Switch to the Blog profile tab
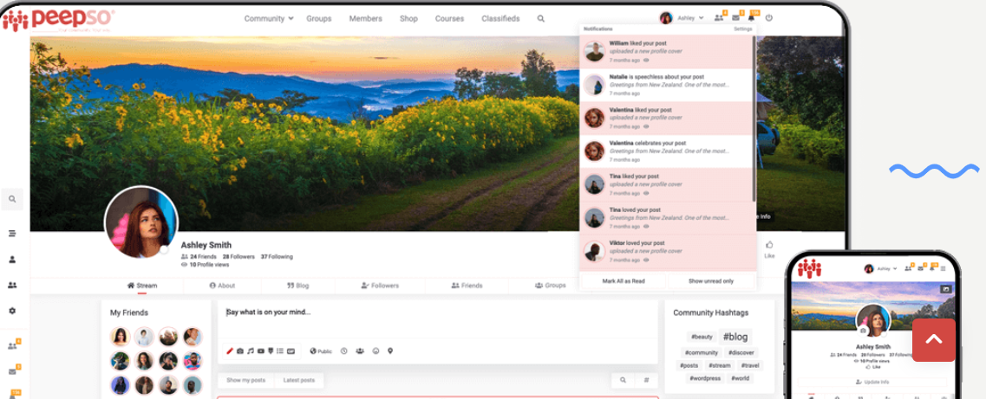 coord(298,286)
